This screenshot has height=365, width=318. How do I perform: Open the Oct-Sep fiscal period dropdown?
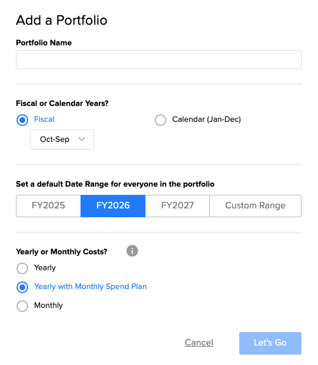(62, 140)
